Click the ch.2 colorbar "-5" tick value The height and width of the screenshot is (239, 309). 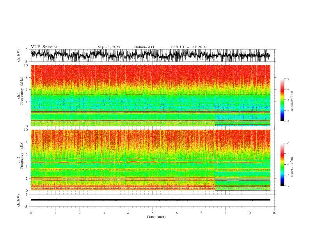pyautogui.click(x=288, y=164)
